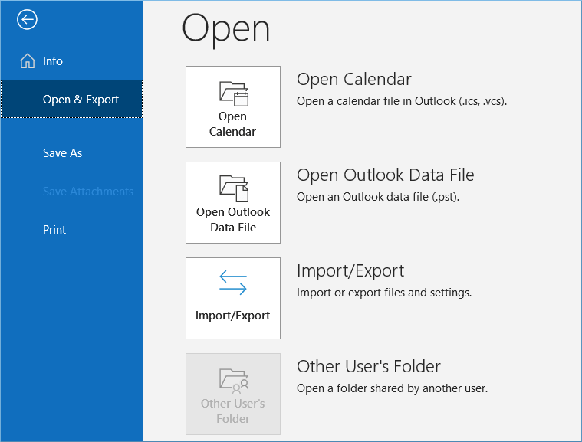This screenshot has height=442, width=582.
Task: Click the Open Calendar button
Action: pos(233,106)
